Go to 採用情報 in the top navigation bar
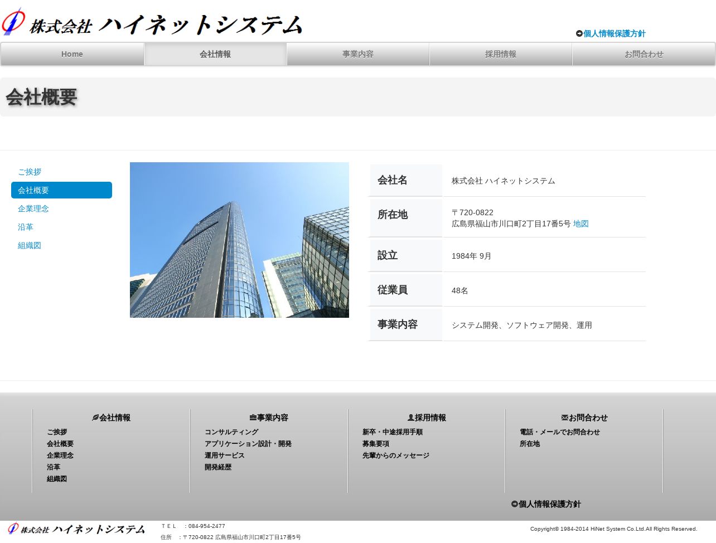This screenshot has width=716, height=543. [501, 54]
